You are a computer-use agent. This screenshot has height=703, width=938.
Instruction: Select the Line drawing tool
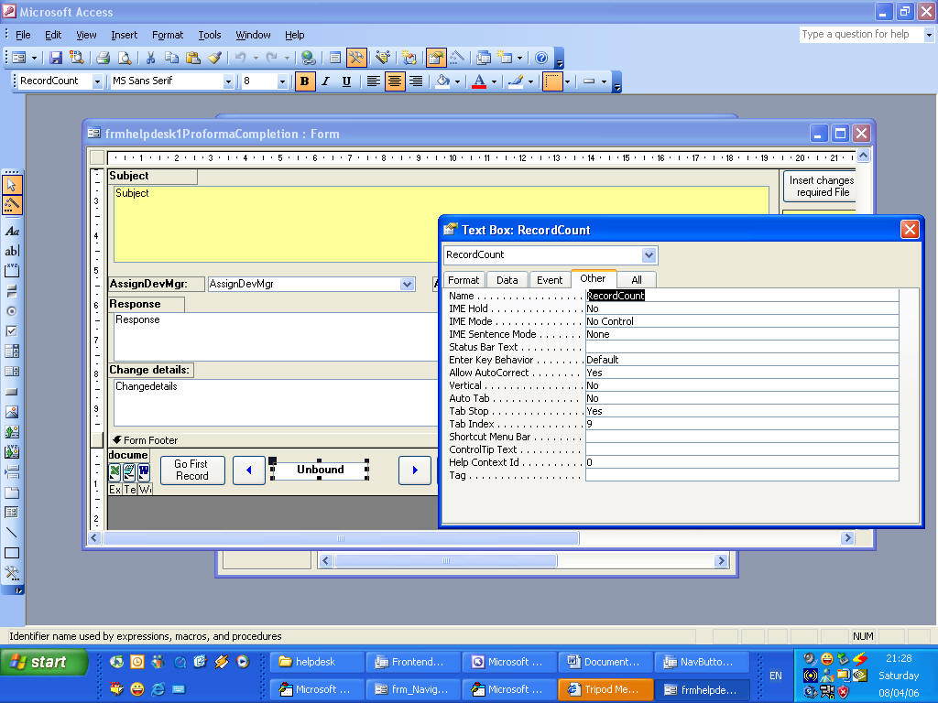click(12, 533)
